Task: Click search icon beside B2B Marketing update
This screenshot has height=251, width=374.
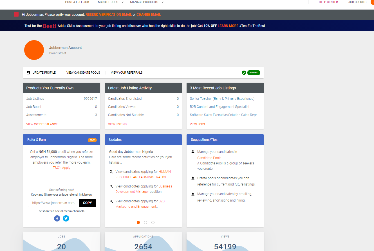Action: click(111, 201)
